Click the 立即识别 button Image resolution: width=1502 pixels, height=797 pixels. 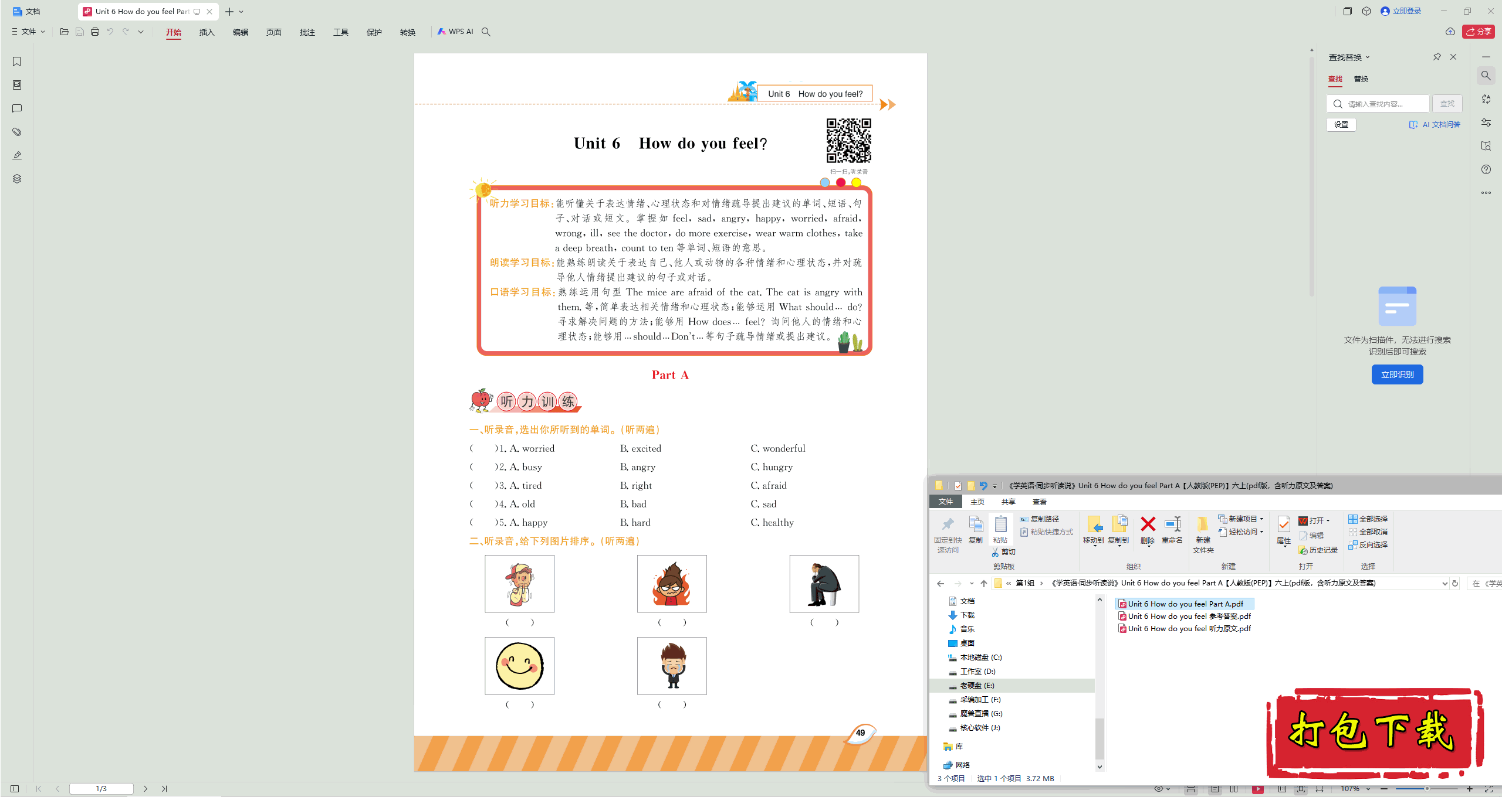(x=1397, y=374)
